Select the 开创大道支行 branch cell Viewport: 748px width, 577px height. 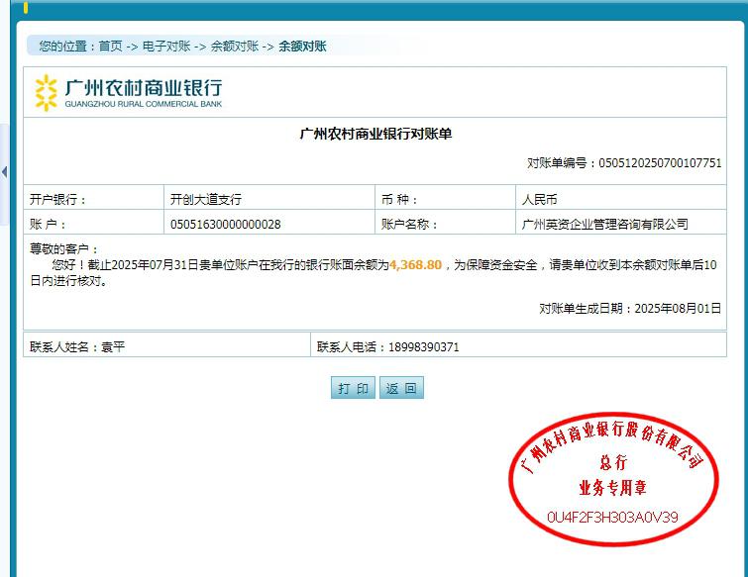[x=206, y=199]
